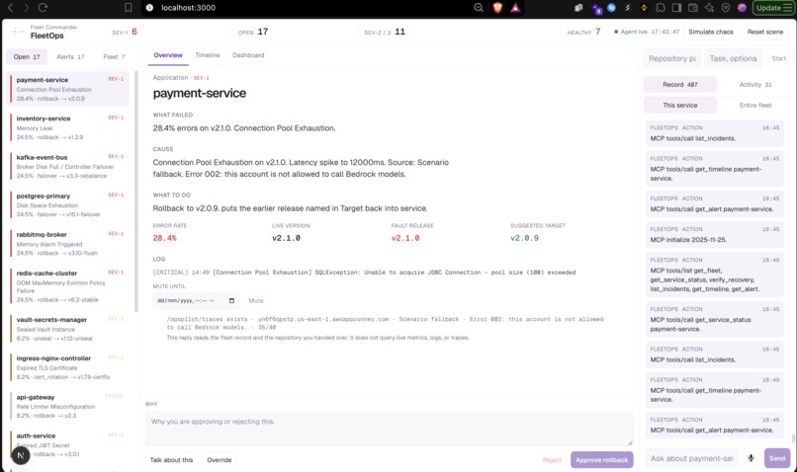This screenshot has width=797, height=472.
Task: Click the Mute button
Action: [256, 300]
